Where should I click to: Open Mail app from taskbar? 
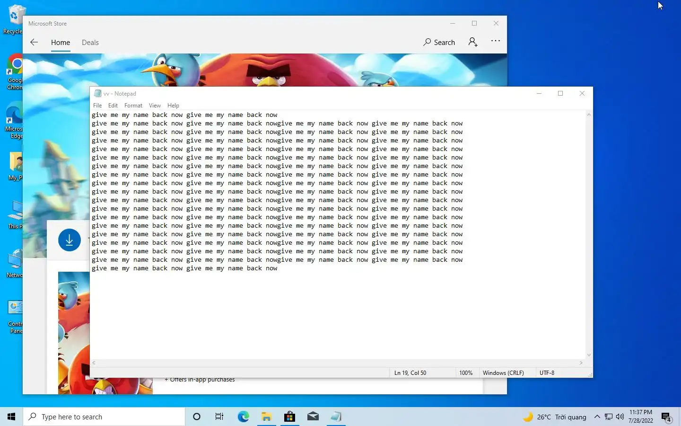(x=313, y=417)
